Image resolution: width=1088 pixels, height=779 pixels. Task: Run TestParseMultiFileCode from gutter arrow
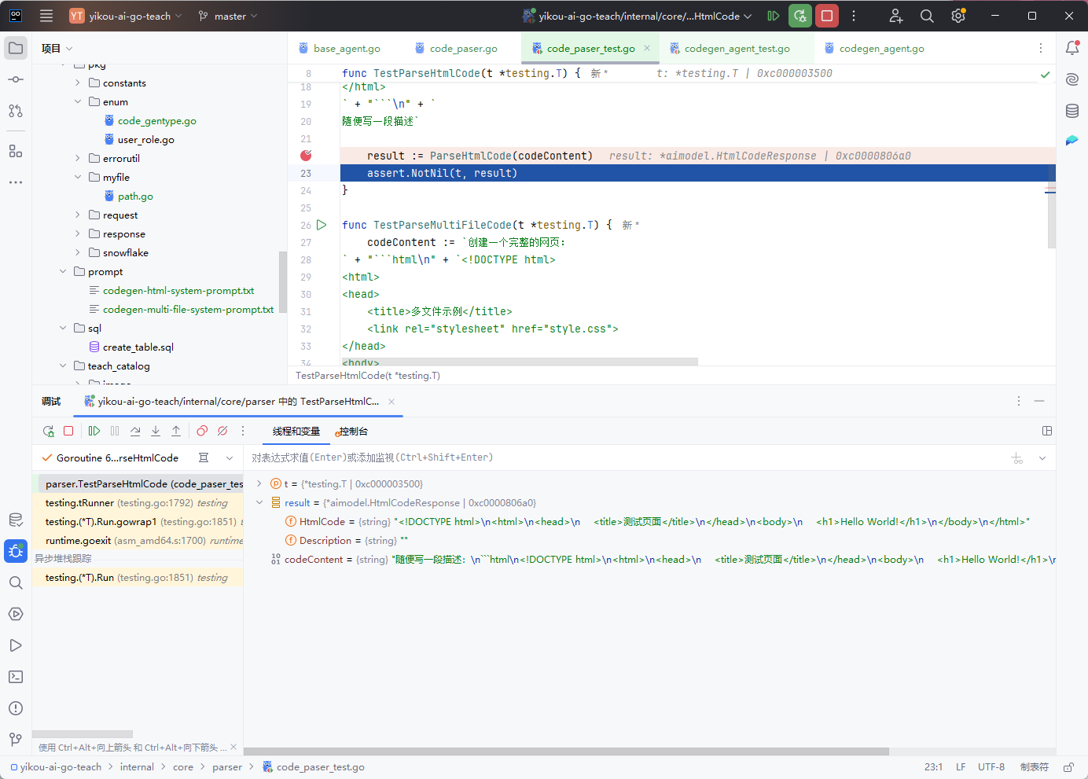pyautogui.click(x=322, y=225)
